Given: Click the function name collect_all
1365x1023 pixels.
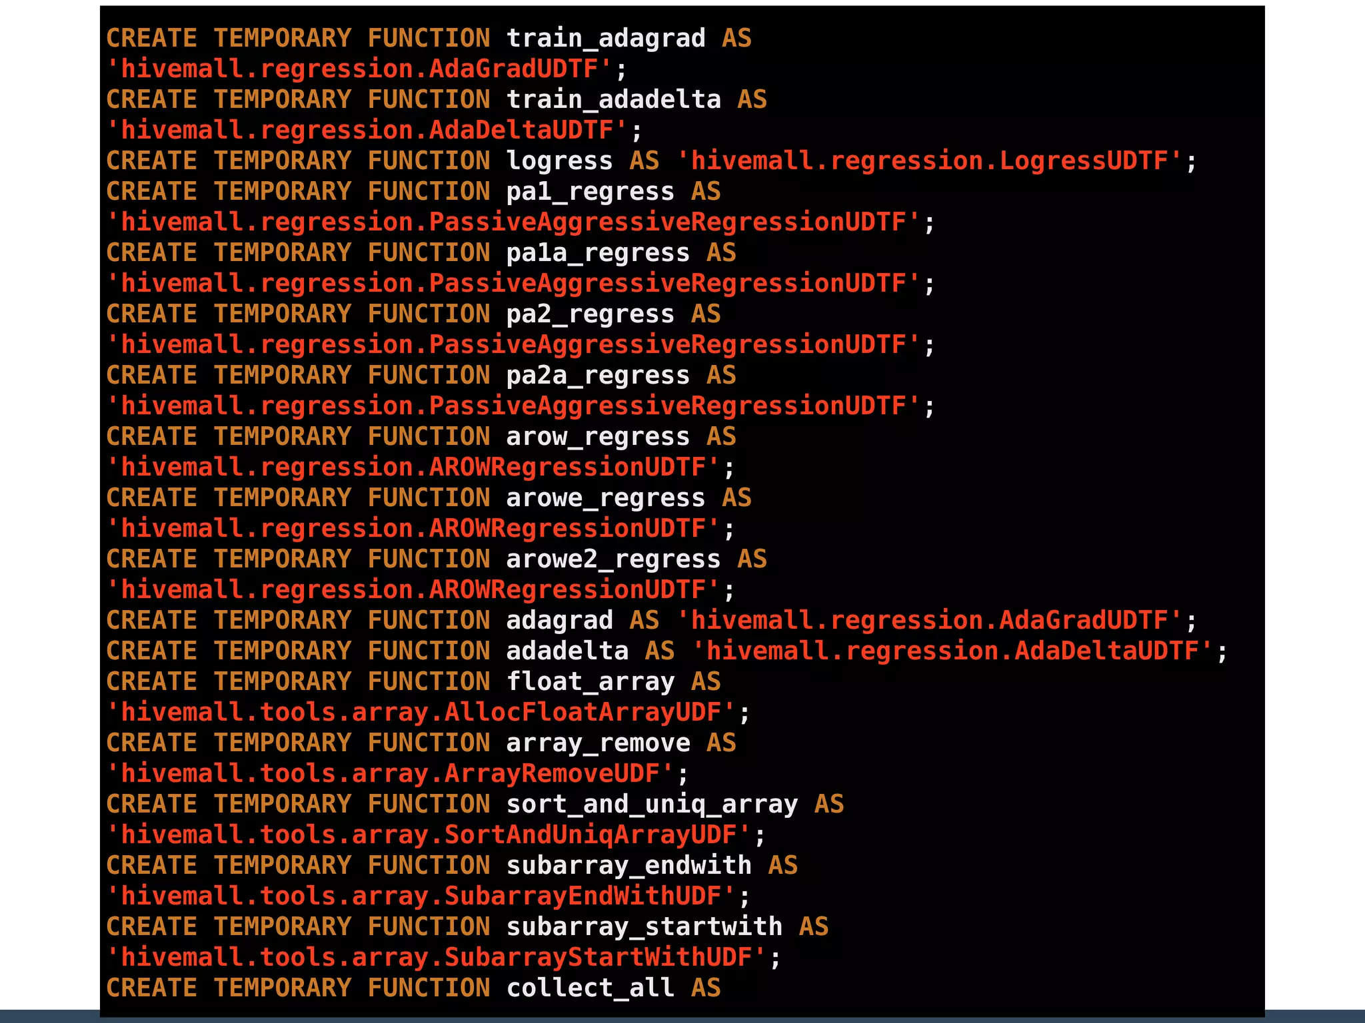Looking at the screenshot, I should tap(591, 988).
